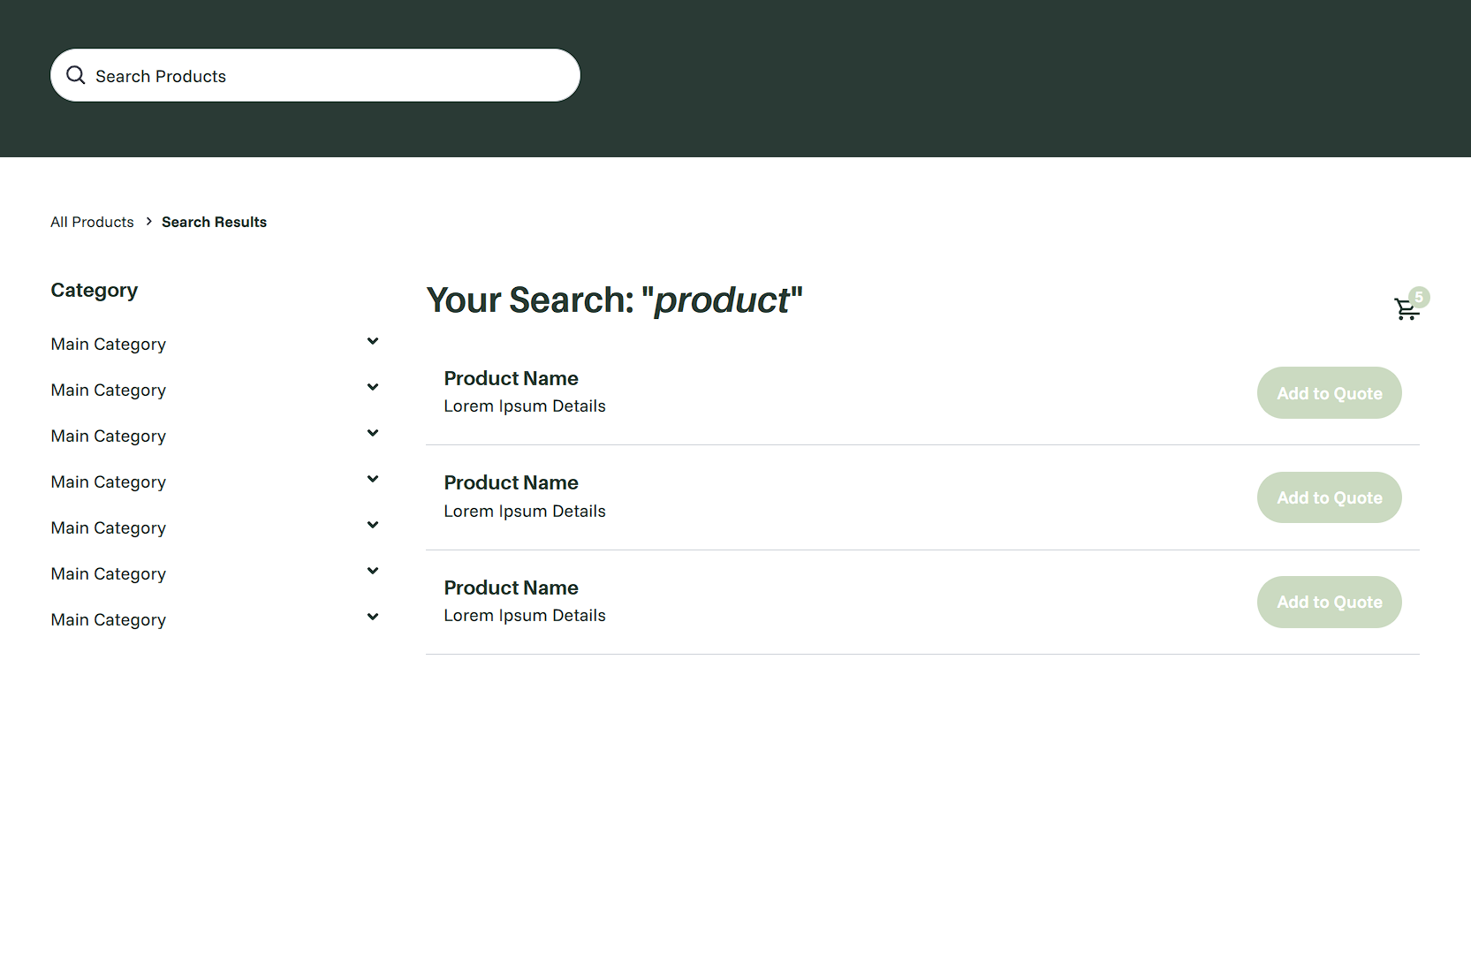Open the first Product Name listing
1471x963 pixels.
[511, 378]
